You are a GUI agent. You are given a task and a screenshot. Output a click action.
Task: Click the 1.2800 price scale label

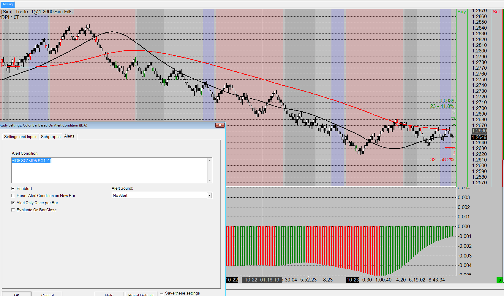[479, 51]
